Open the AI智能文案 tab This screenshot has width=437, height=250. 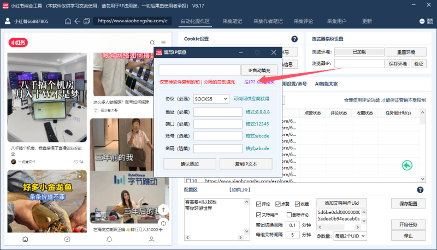tap(326, 84)
